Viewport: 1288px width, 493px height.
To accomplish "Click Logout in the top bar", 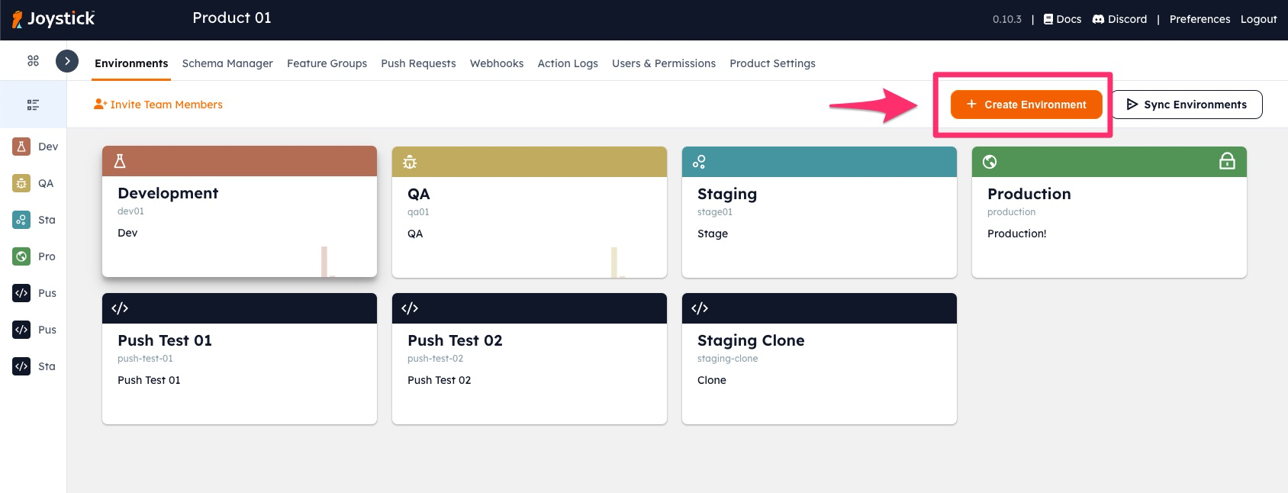I will tap(1259, 19).
